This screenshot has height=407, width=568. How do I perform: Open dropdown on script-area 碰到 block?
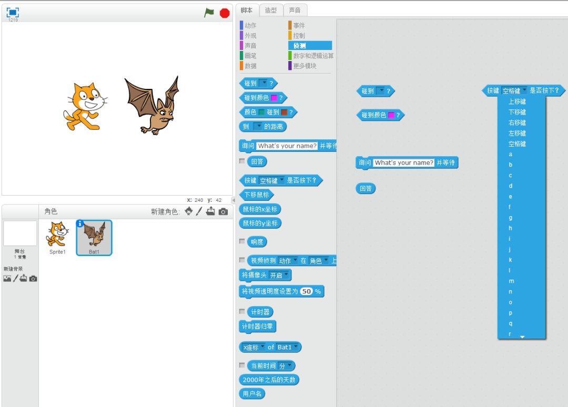tap(380, 91)
